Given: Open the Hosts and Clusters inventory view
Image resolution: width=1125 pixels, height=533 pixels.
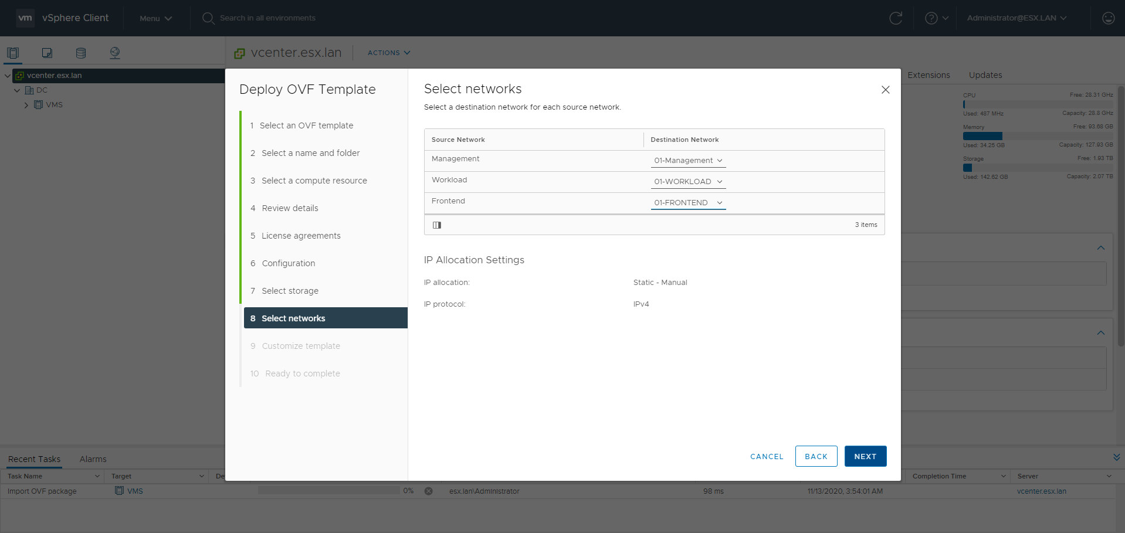Looking at the screenshot, I should click(x=13, y=53).
